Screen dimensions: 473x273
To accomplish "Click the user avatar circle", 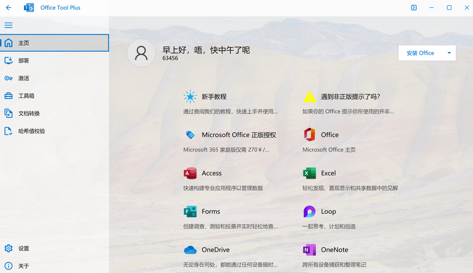I will click(141, 53).
